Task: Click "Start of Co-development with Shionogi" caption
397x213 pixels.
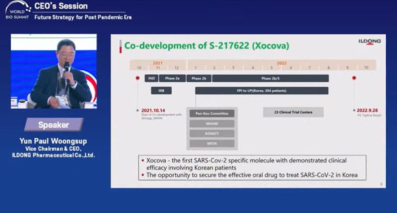Action: click(161, 117)
